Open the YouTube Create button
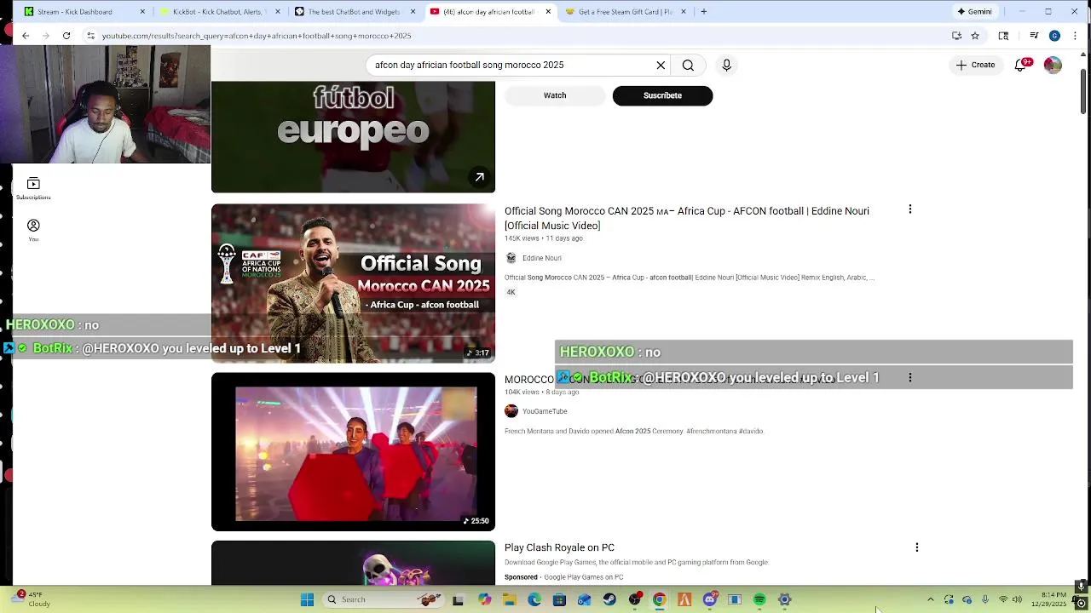 point(975,65)
